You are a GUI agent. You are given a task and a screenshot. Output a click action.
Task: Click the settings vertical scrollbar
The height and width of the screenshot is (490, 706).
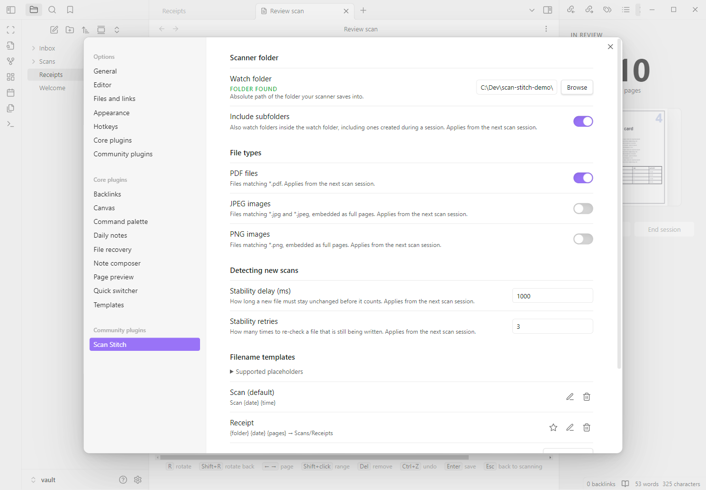[619, 204]
